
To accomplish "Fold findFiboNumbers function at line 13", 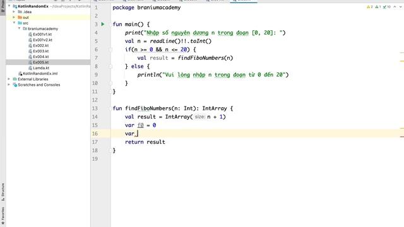I will coord(110,108).
